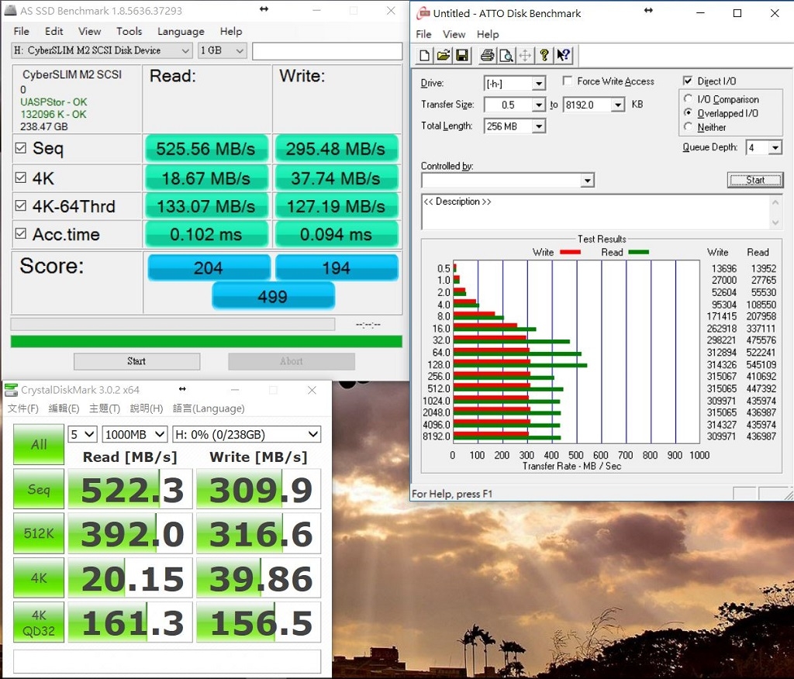Click the ATTO Disk Benchmark title bar icon
Viewport: 794px width, 679px height.
click(x=423, y=13)
